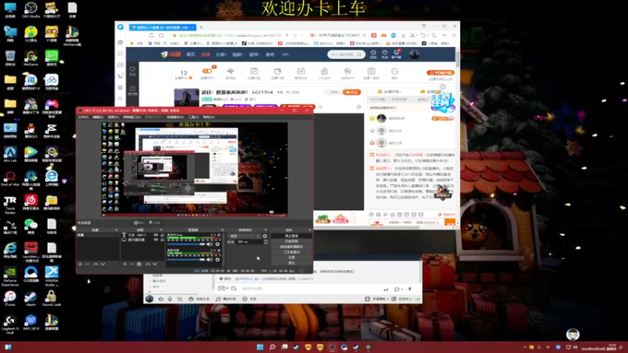Move selected scene up in OBS scenes panel
The image size is (628, 353).
(x=96, y=264)
